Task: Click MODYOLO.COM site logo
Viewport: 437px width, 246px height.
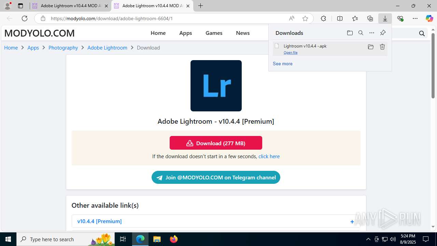Action: click(x=39, y=33)
